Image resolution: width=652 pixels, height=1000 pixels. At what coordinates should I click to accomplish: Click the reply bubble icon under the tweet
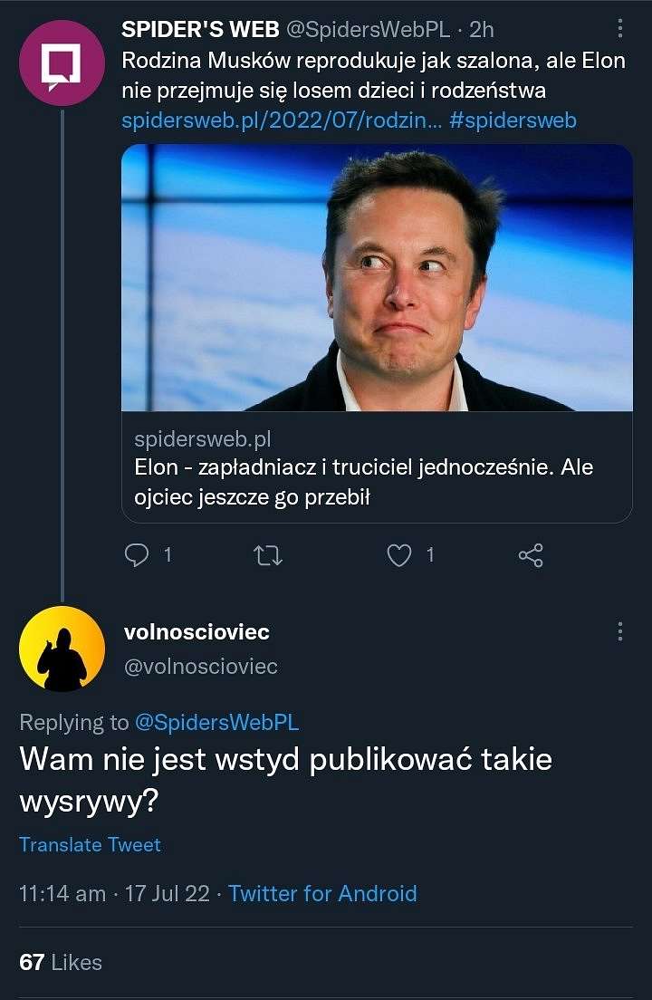[137, 555]
